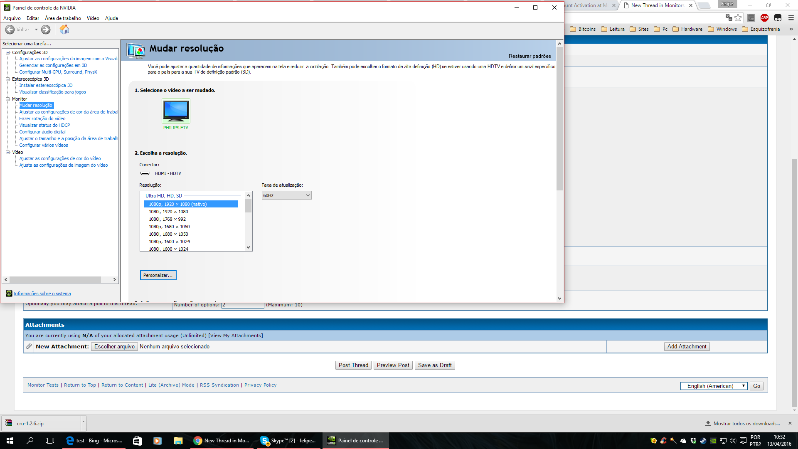Image resolution: width=798 pixels, height=449 pixels.
Task: Click the Home icon in NVIDIA toolbar
Action: click(x=64, y=30)
